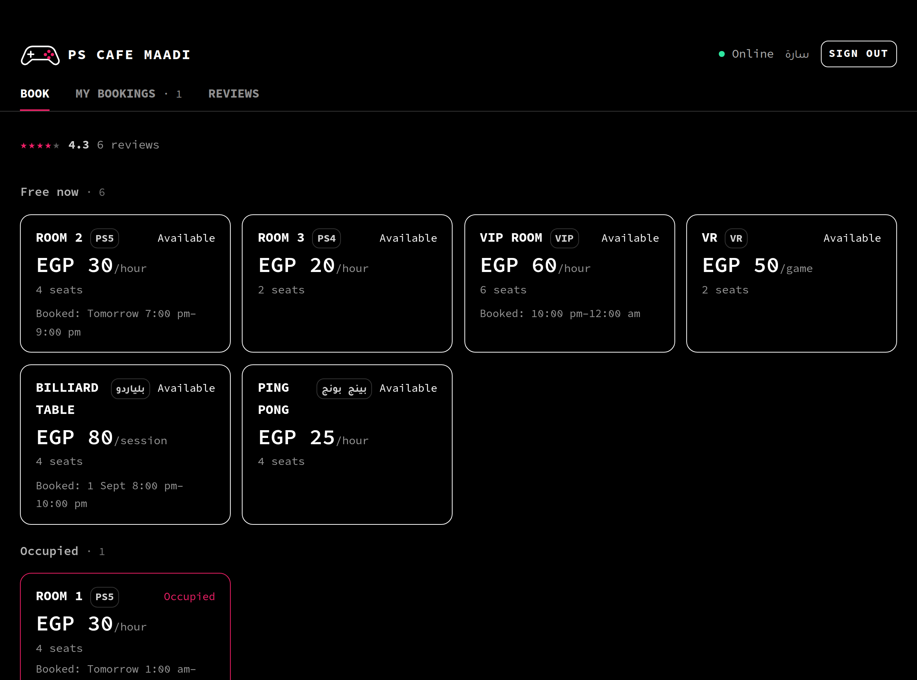
Task: Select the Room 3 PS4 card
Action: point(347,283)
